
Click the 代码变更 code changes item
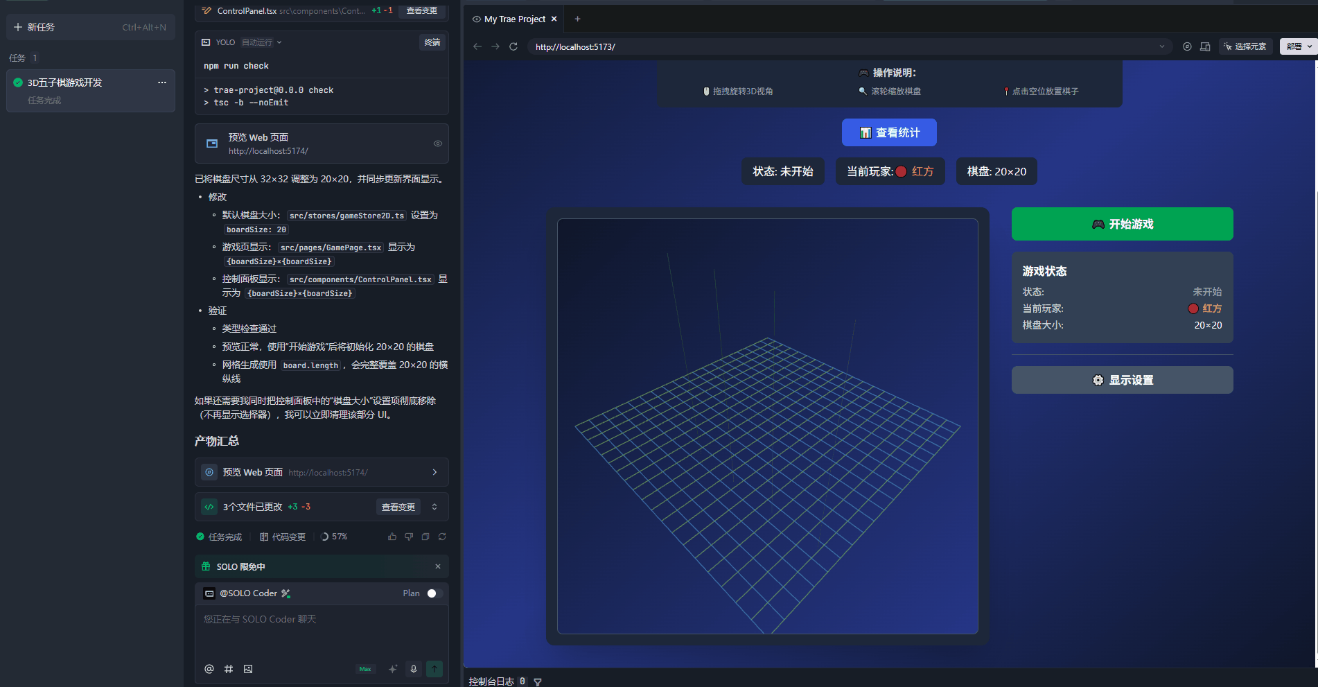[x=283, y=537]
